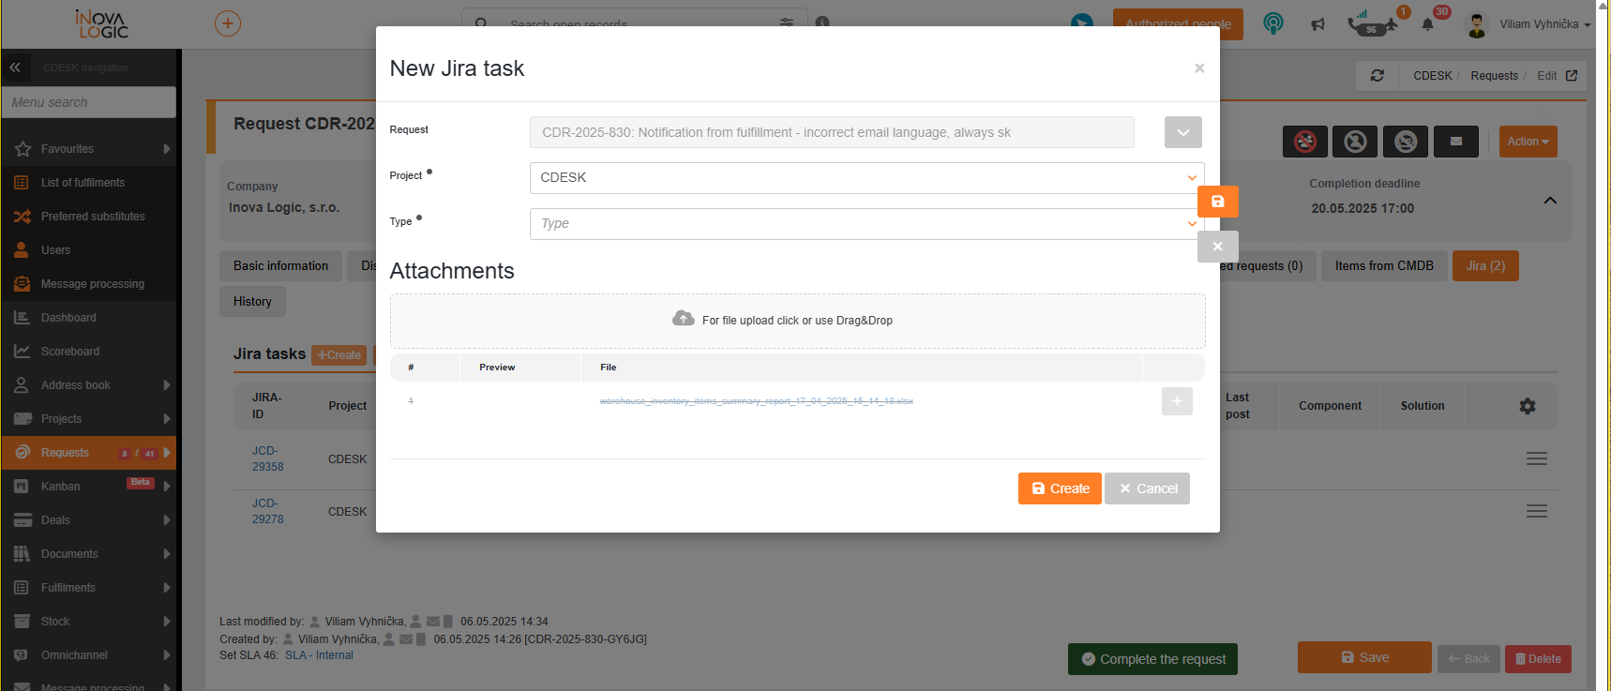Click Requests breadcrumb link
Image resolution: width=1611 pixels, height=691 pixels.
(1494, 76)
